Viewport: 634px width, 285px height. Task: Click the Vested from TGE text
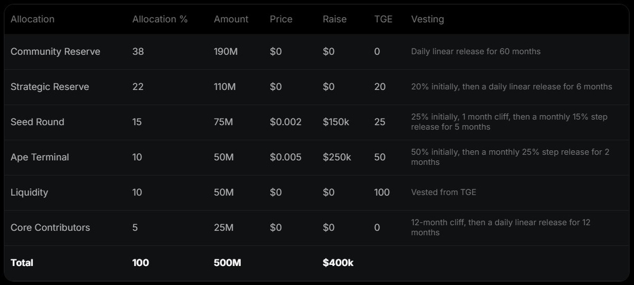coord(443,192)
